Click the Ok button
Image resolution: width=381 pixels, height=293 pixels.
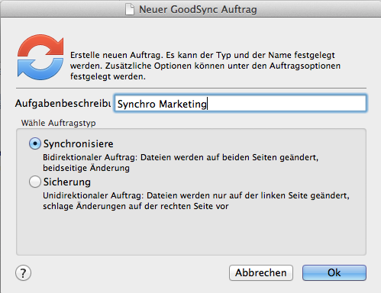334,272
